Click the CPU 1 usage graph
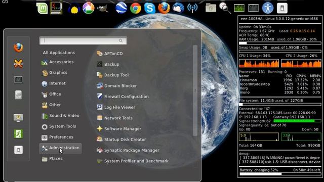Image resolution: width=324 pixels, height=182 pixels. pyautogui.click(x=259, y=63)
